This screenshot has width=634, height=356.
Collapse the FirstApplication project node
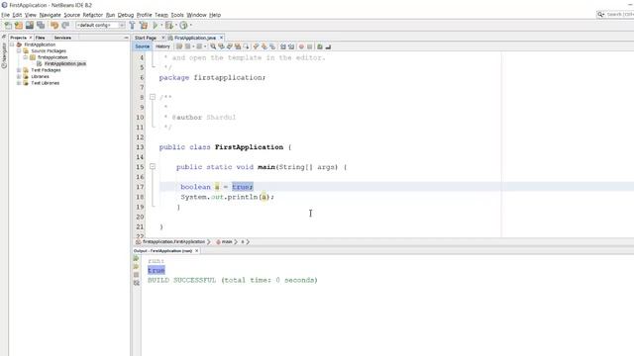pyautogui.click(x=12, y=44)
